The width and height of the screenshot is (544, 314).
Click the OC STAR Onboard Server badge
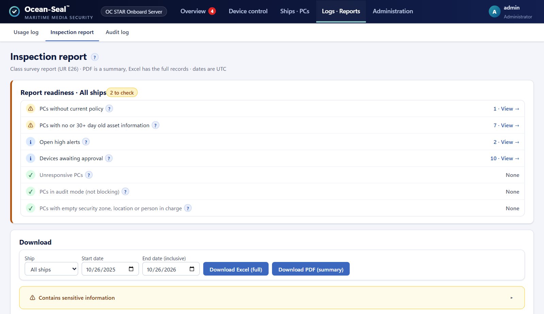click(x=134, y=12)
